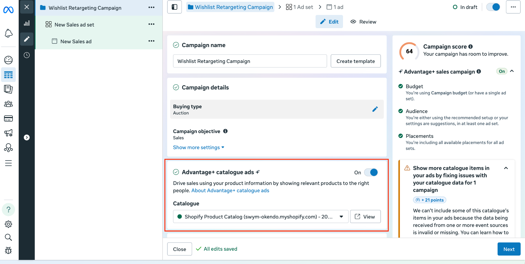Open the bar chart insights icon
Viewport: 525px width, 264px height.
click(x=27, y=23)
